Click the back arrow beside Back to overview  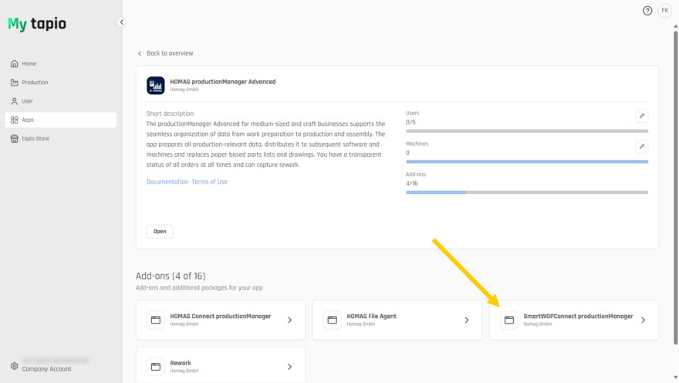pyautogui.click(x=140, y=54)
